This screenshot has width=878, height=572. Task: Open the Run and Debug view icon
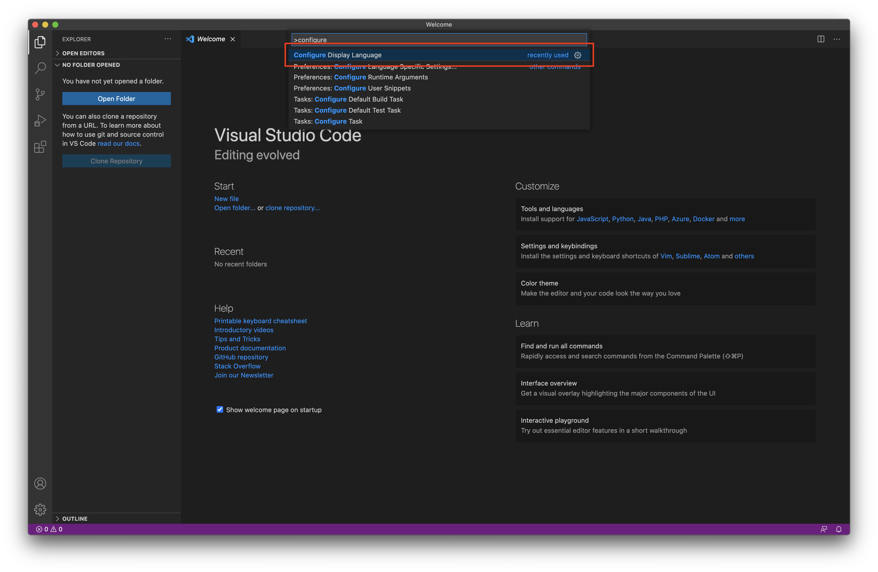[x=40, y=121]
